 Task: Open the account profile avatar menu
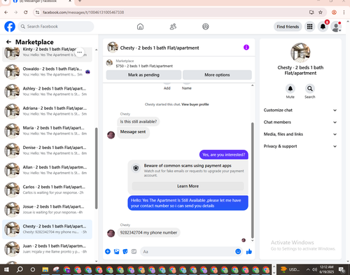336,27
